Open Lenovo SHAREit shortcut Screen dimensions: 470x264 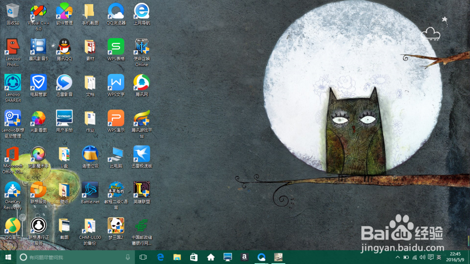click(x=13, y=88)
